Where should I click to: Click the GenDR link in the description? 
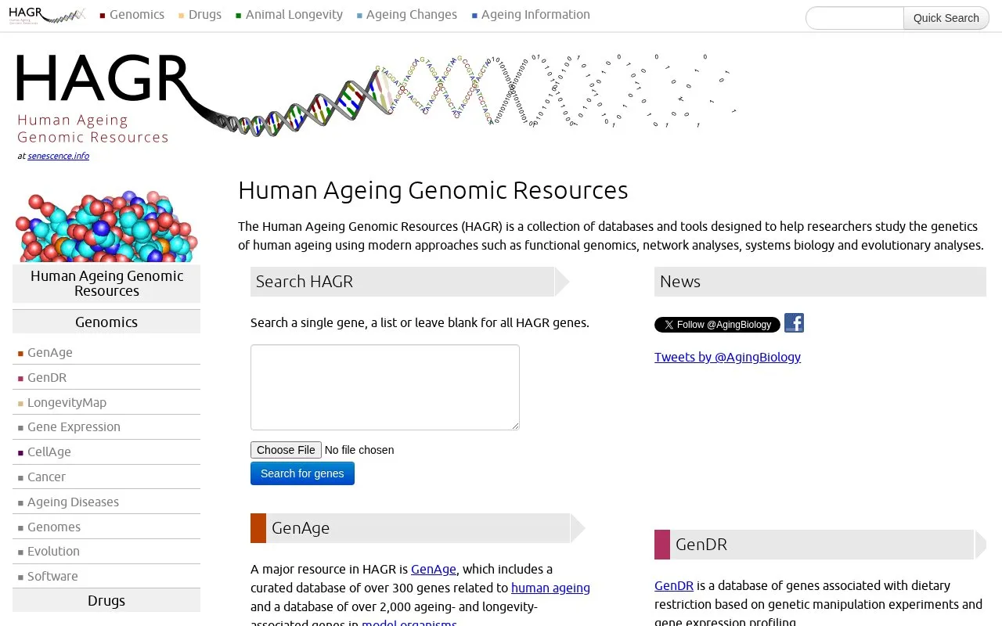pyautogui.click(x=674, y=585)
